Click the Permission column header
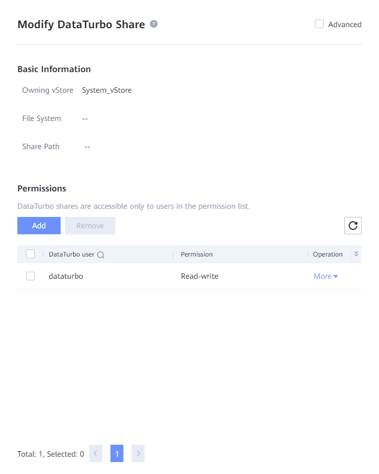 pos(197,254)
